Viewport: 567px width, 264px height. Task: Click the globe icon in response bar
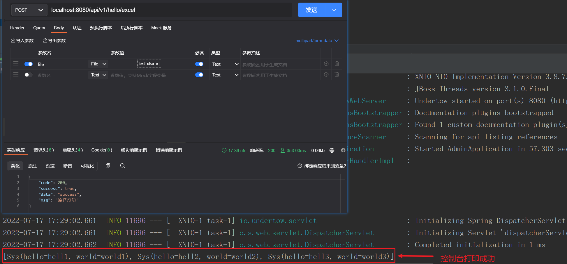pyautogui.click(x=332, y=150)
